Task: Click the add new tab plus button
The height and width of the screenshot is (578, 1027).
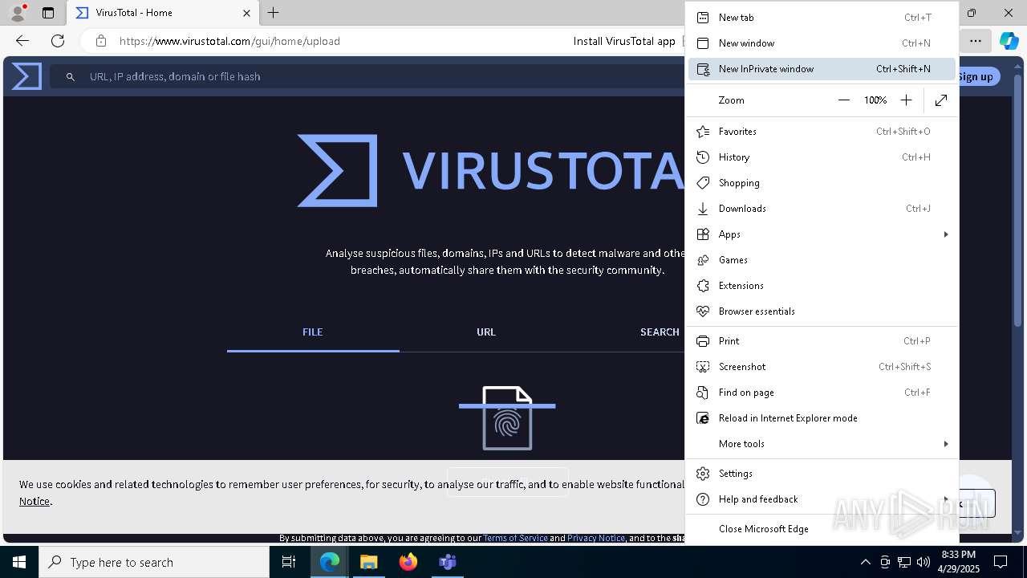Action: (x=274, y=13)
